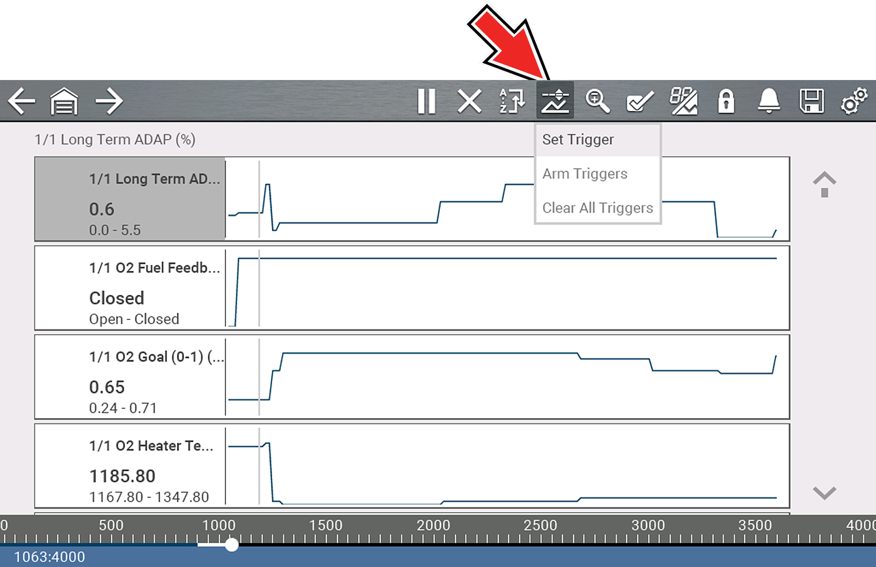This screenshot has height=567, width=876.
Task: Switch view with the PID/graph icon
Action: coord(683,101)
